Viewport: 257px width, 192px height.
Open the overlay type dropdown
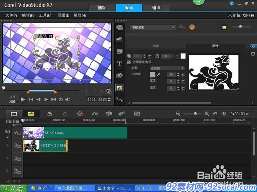(x=167, y=68)
